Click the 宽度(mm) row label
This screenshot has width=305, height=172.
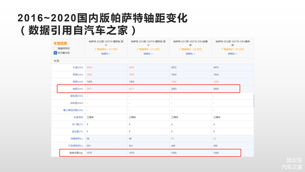tap(78, 74)
